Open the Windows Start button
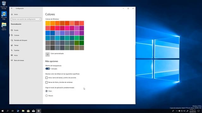 (x=3, y=111)
